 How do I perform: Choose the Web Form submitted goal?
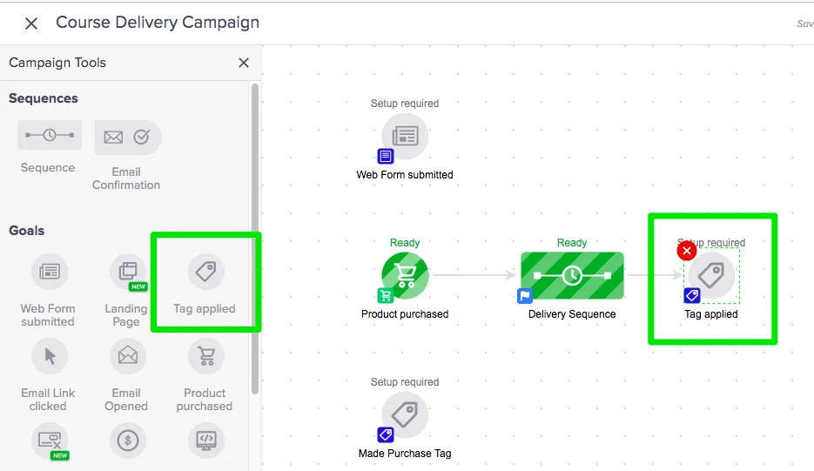(49, 272)
